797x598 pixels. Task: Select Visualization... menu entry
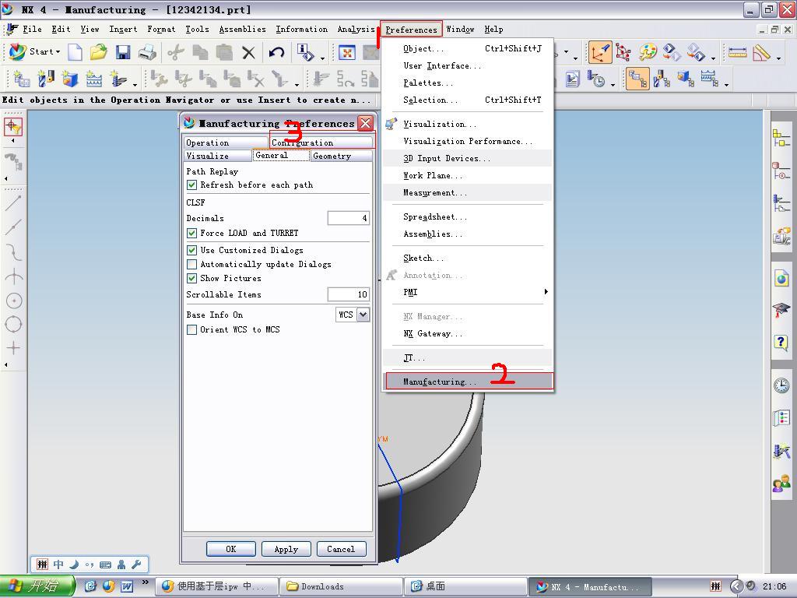coord(467,124)
